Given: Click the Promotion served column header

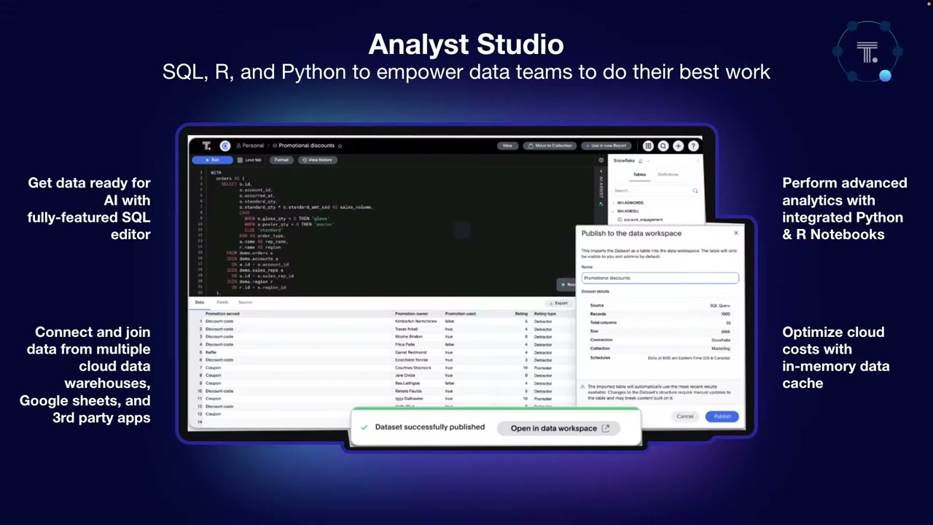Looking at the screenshot, I should 222,314.
